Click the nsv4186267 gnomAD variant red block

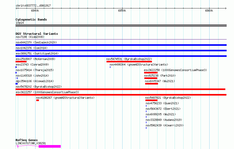tap(38, 100)
